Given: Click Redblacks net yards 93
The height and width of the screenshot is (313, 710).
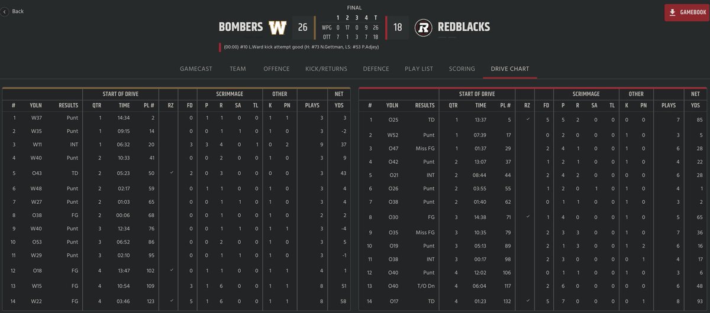Looking at the screenshot, I should coord(695,301).
